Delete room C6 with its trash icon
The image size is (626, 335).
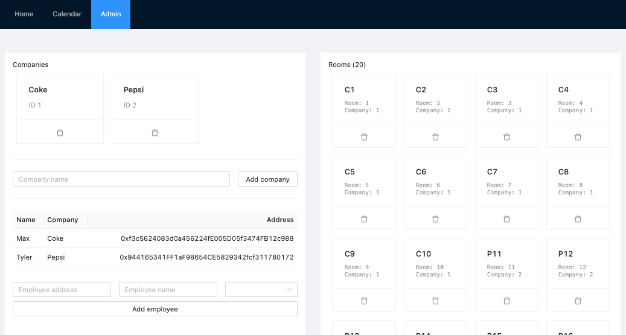click(436, 219)
